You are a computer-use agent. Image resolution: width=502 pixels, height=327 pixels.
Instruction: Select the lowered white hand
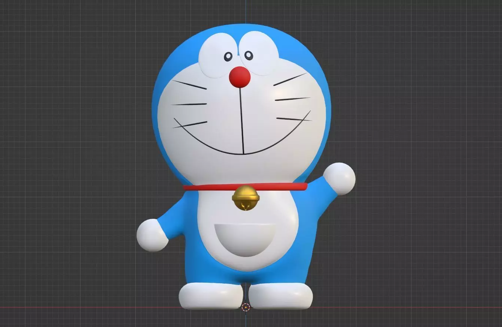pos(152,235)
